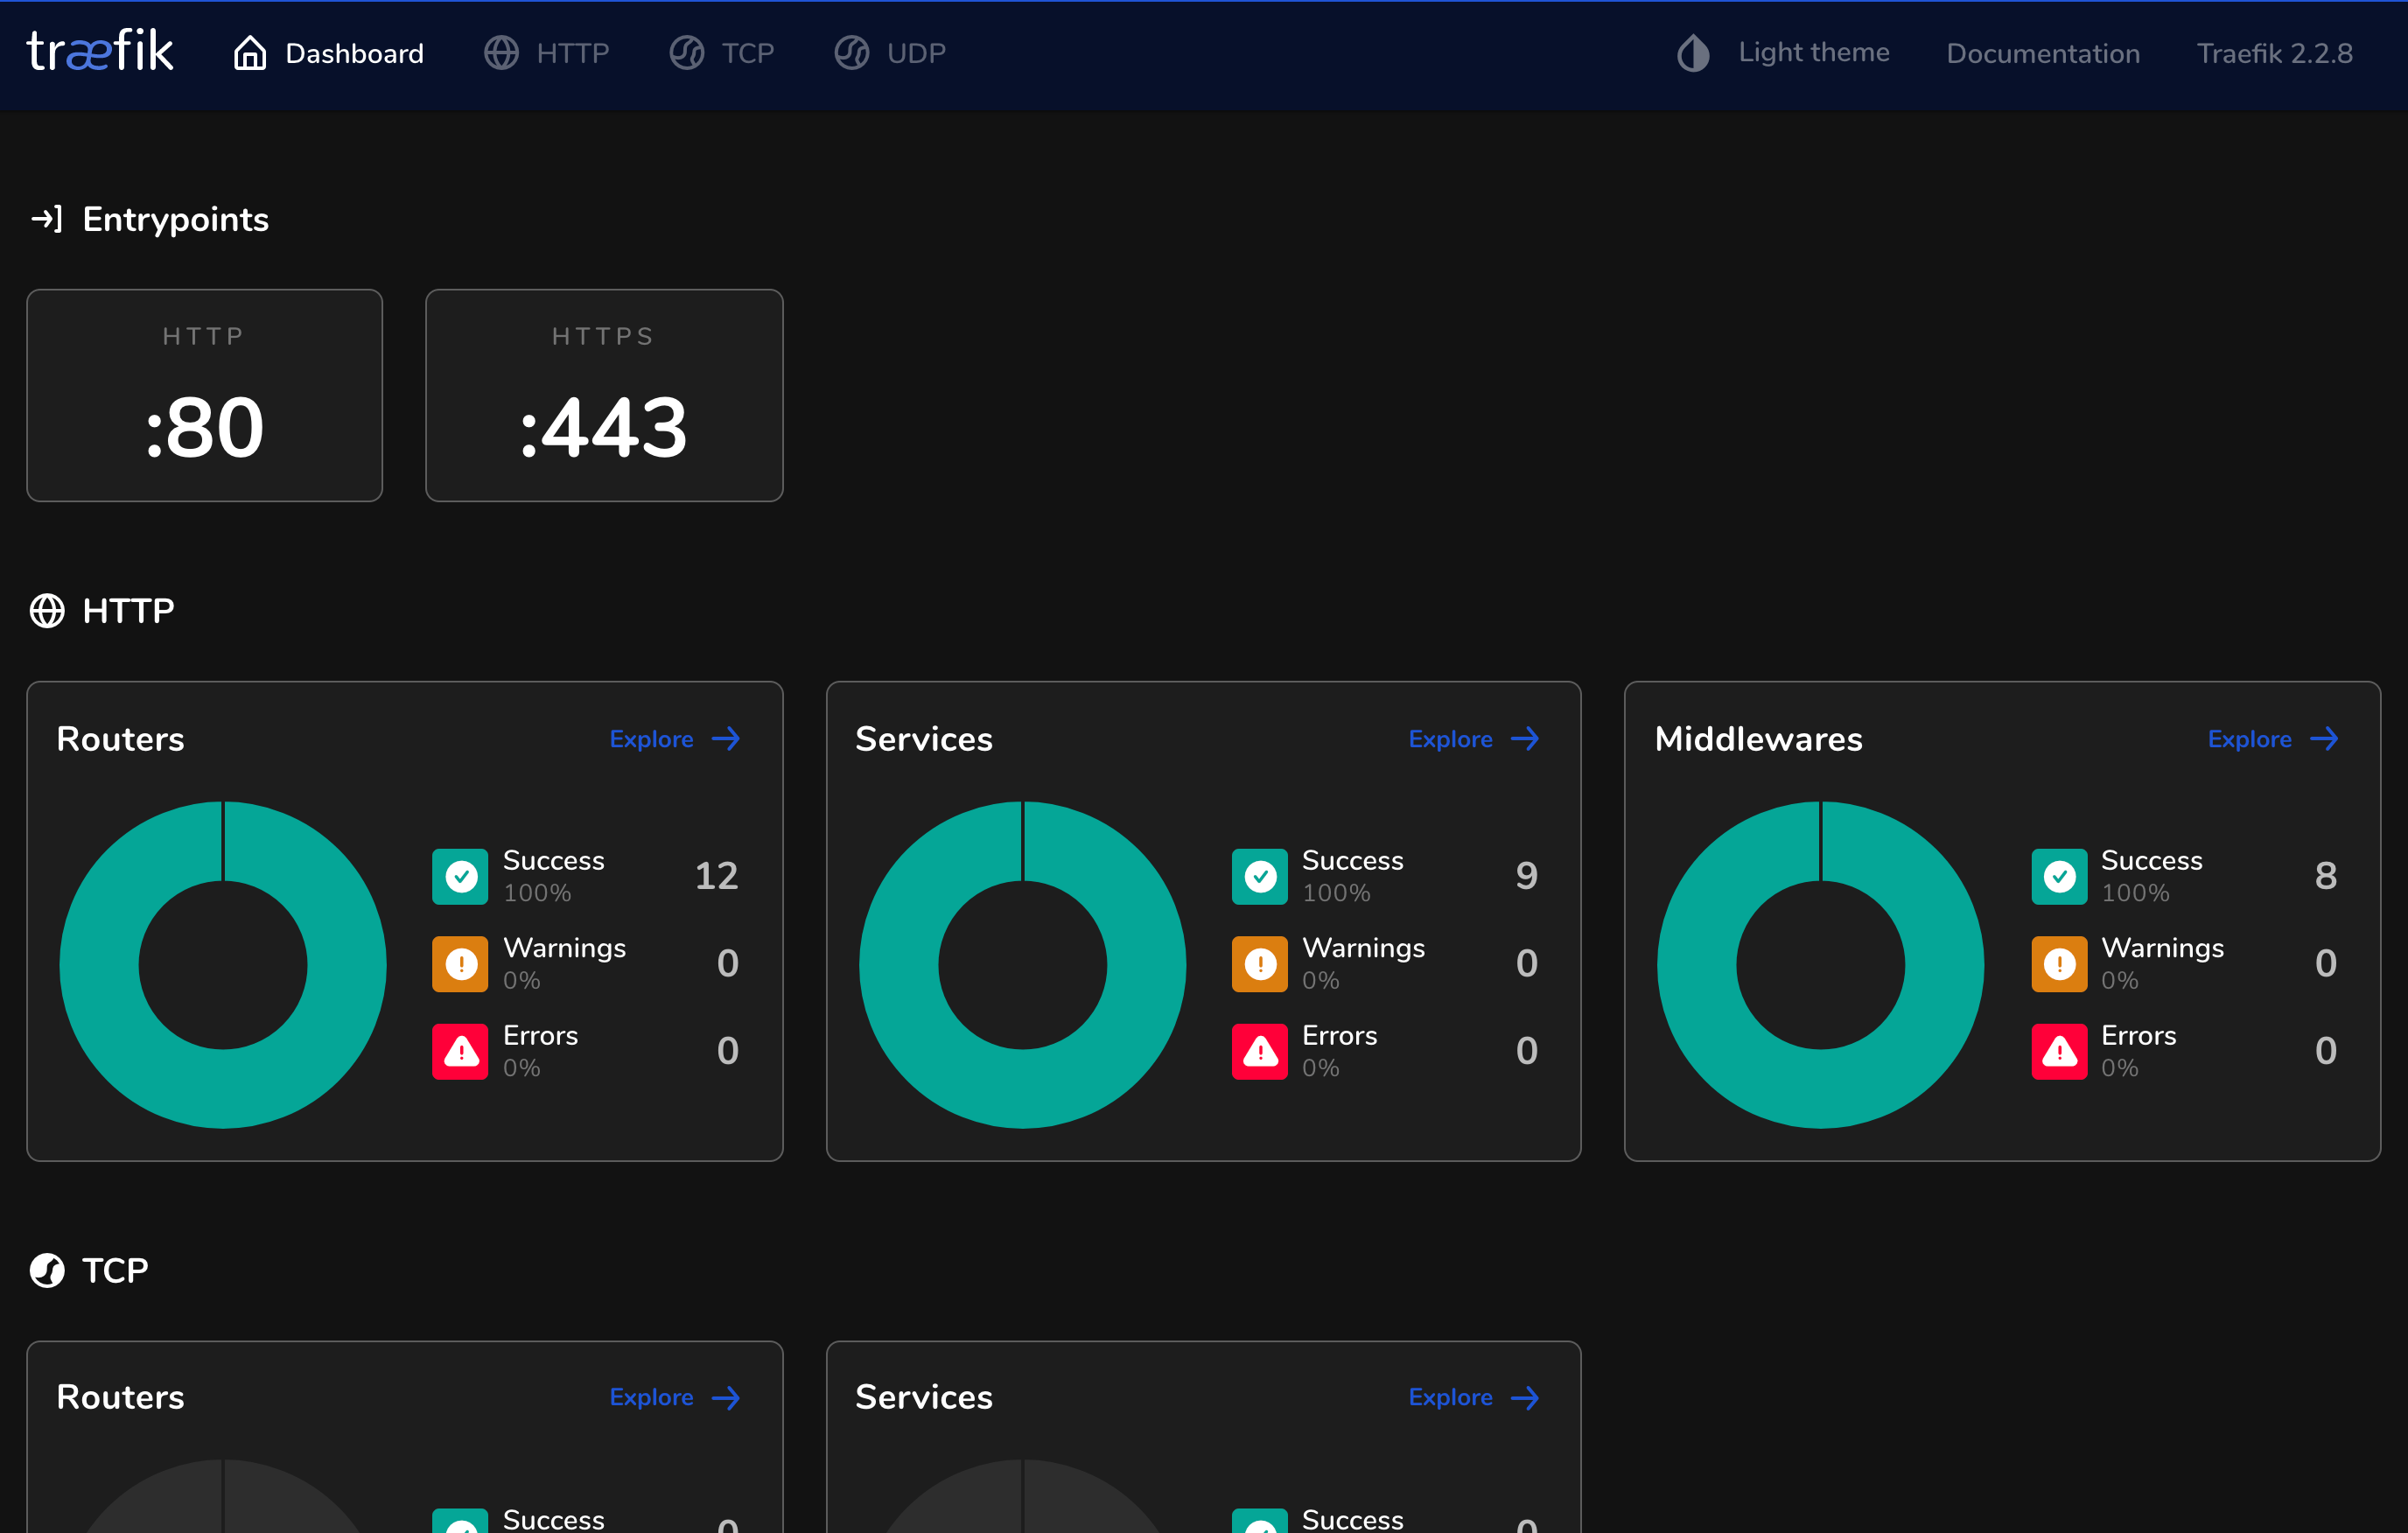Click the HTTP Routers success count 12

pos(716,876)
